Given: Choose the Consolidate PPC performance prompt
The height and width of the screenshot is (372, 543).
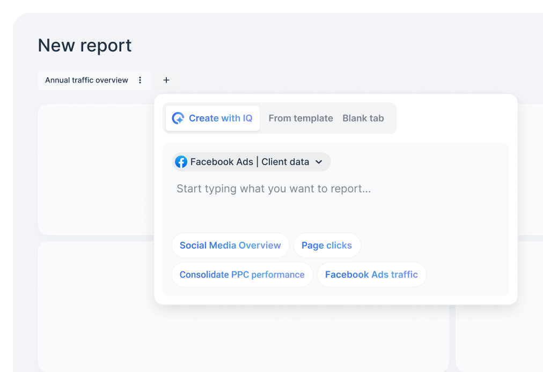Looking at the screenshot, I should point(241,274).
